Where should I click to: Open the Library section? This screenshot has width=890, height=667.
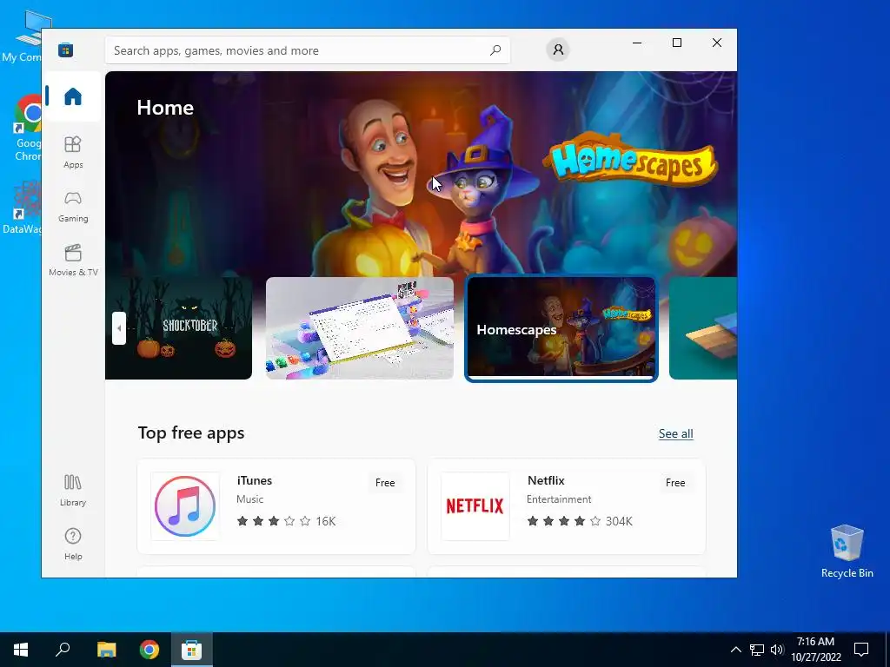(x=73, y=491)
